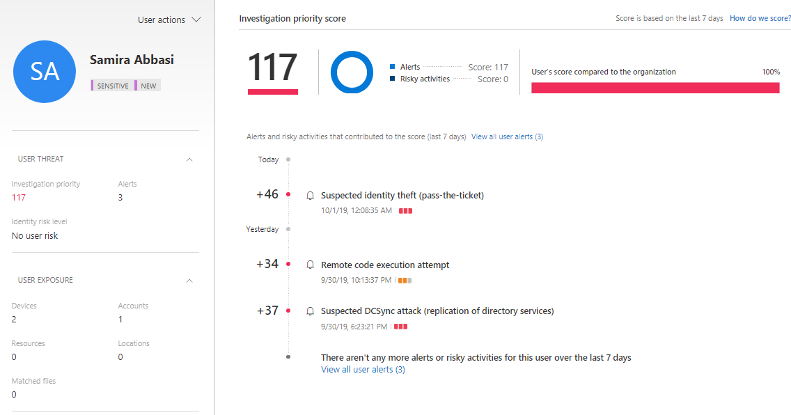Open the User actions dropdown
This screenshot has width=791, height=415.
(x=169, y=20)
